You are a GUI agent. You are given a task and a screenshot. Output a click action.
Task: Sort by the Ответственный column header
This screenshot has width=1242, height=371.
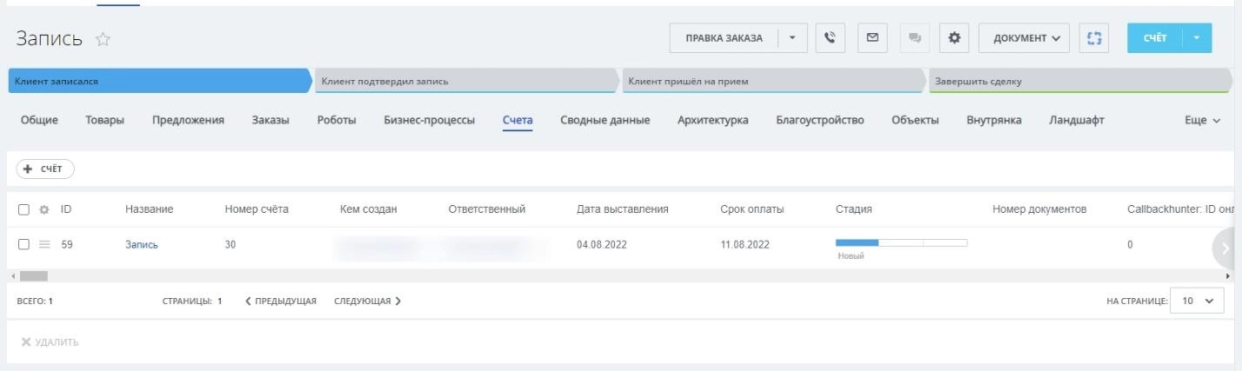487,209
